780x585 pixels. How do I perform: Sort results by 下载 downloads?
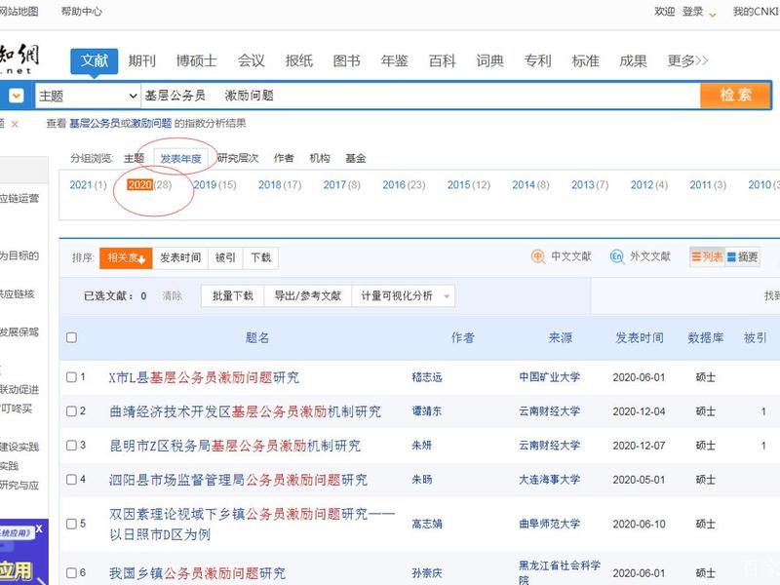[x=260, y=257]
